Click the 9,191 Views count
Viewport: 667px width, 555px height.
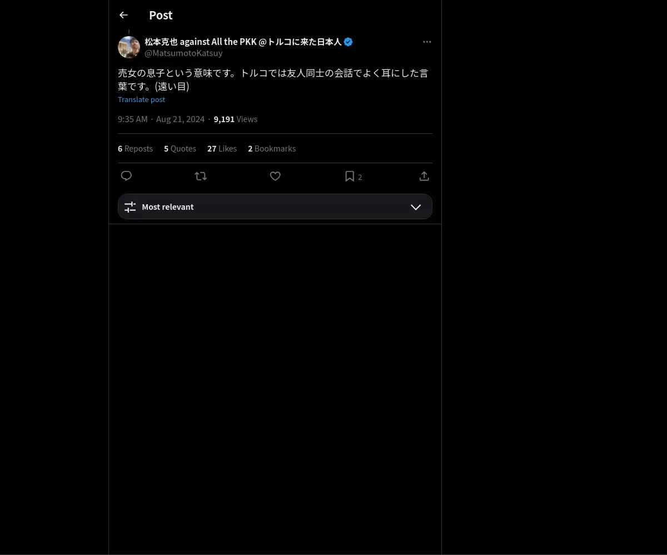tap(235, 119)
